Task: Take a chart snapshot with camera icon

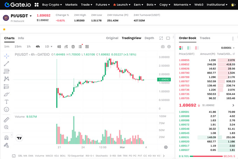Action: point(163,47)
